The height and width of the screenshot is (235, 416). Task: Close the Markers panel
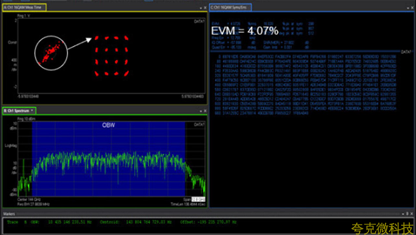coord(412,214)
